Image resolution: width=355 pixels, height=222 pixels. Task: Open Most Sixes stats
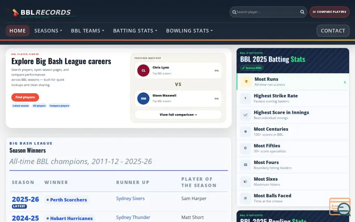(x=293, y=182)
